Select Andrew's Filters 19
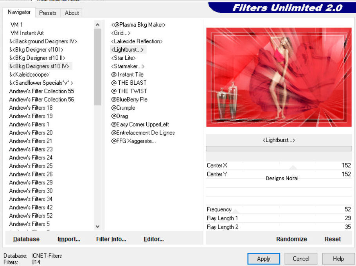Image resolution: width=356 pixels, height=266 pixels. click(x=31, y=116)
